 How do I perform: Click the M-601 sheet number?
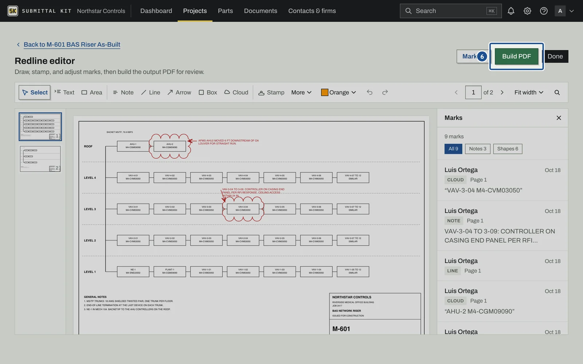tap(341, 329)
